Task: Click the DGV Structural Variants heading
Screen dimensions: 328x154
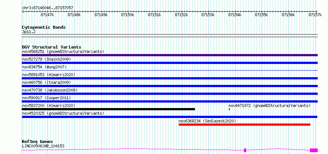Action: (52, 47)
